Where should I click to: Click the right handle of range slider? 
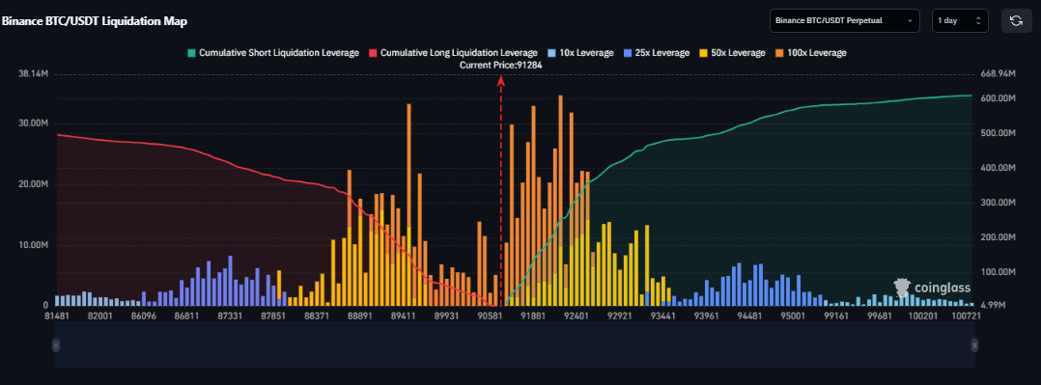click(974, 344)
